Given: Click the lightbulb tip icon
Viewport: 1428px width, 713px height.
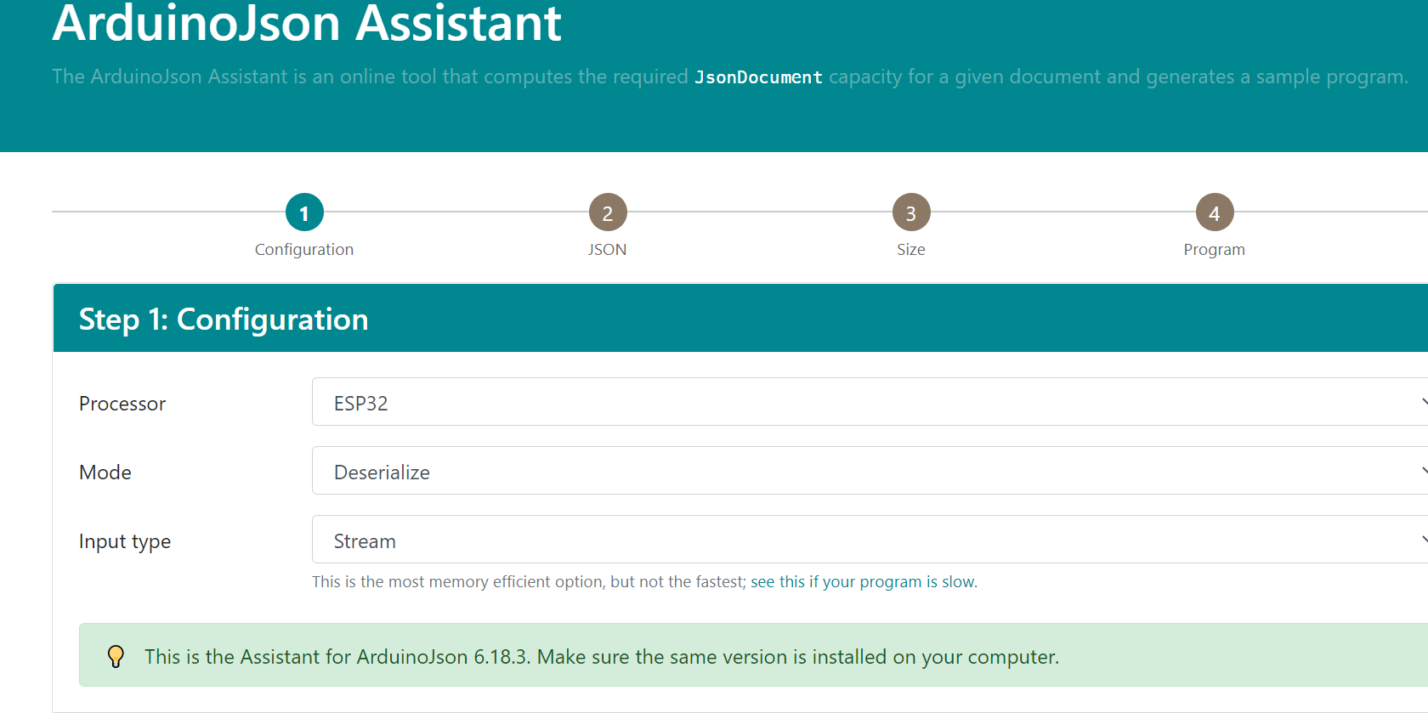Looking at the screenshot, I should pyautogui.click(x=116, y=656).
